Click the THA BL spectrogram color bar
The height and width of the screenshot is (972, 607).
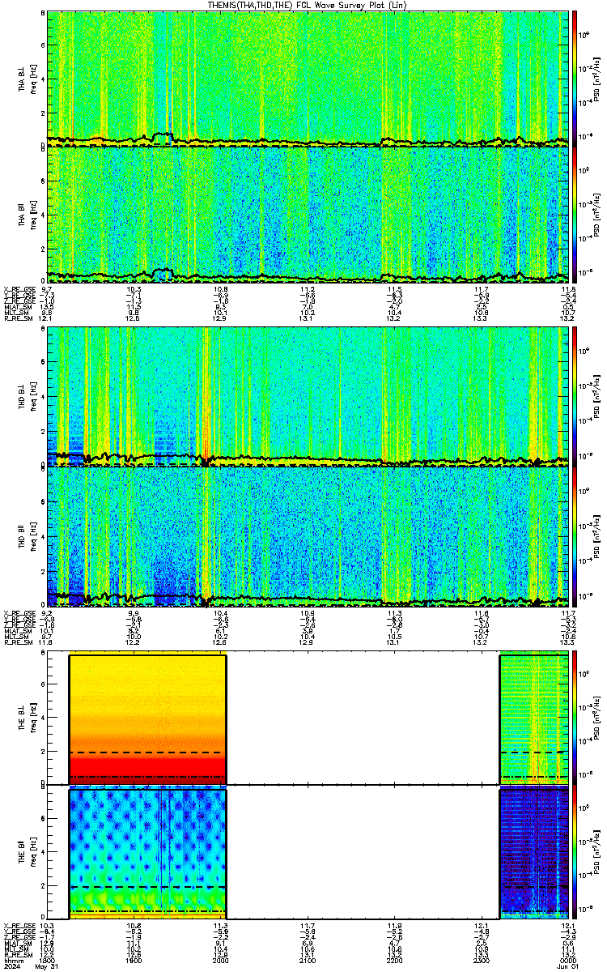(575, 79)
